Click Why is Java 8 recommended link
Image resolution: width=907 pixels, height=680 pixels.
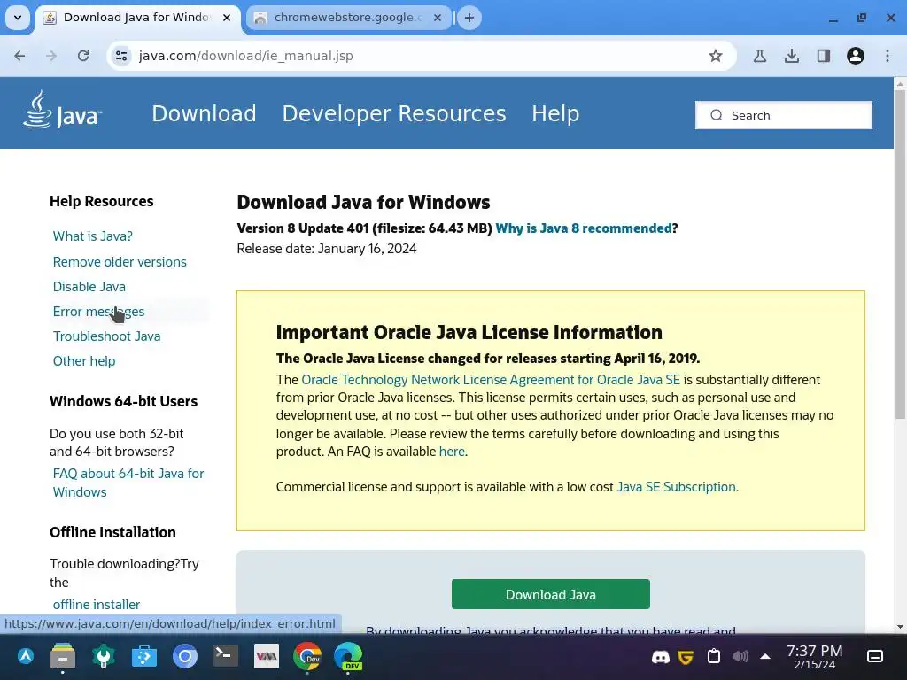pos(584,228)
